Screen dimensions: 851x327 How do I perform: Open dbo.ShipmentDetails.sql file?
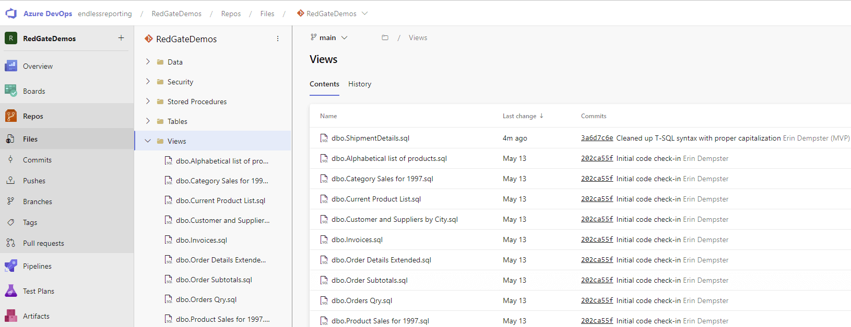point(370,138)
